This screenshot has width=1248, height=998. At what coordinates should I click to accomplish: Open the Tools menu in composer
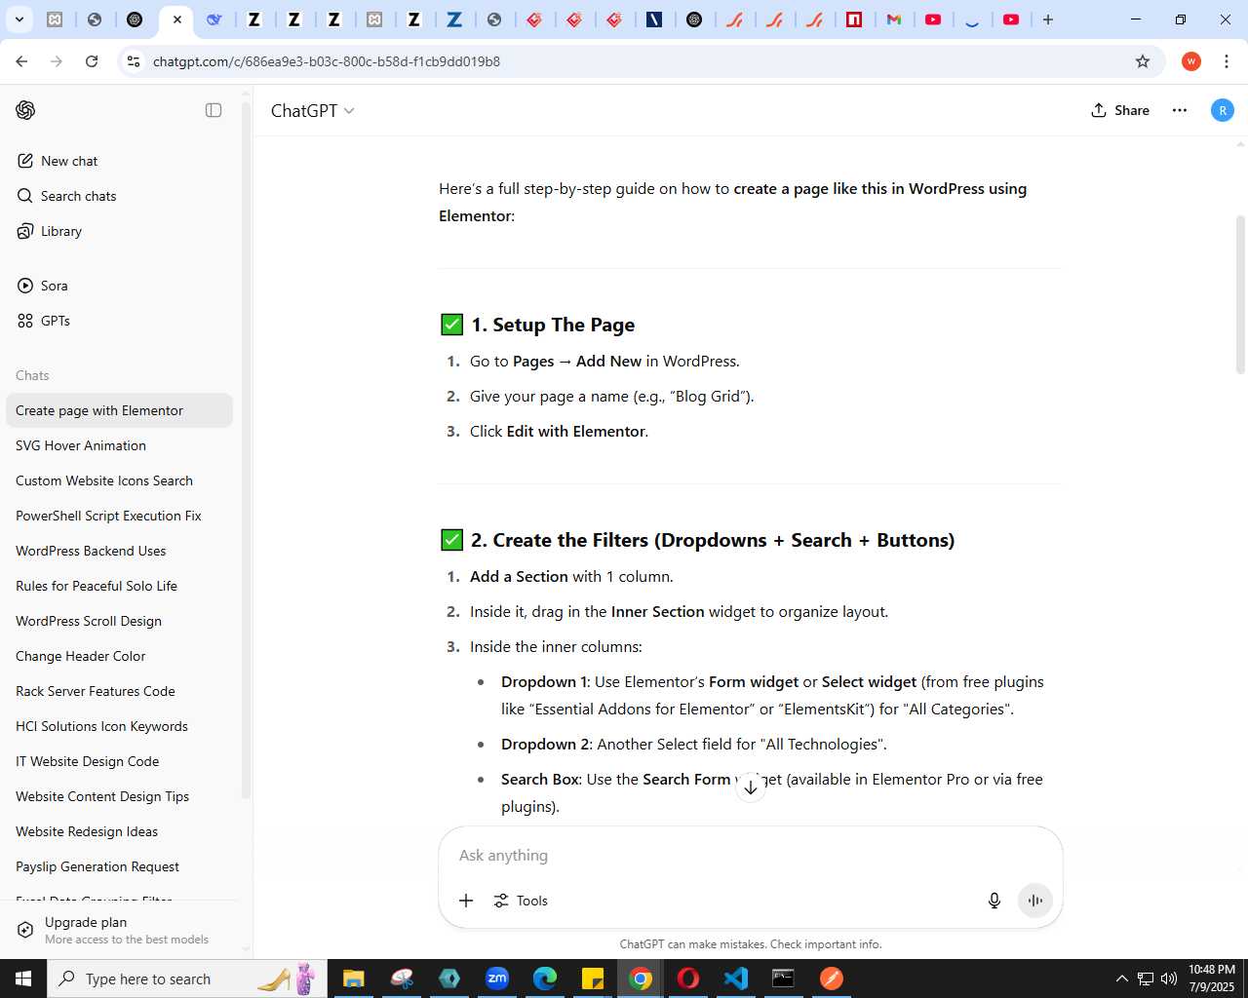point(521,901)
